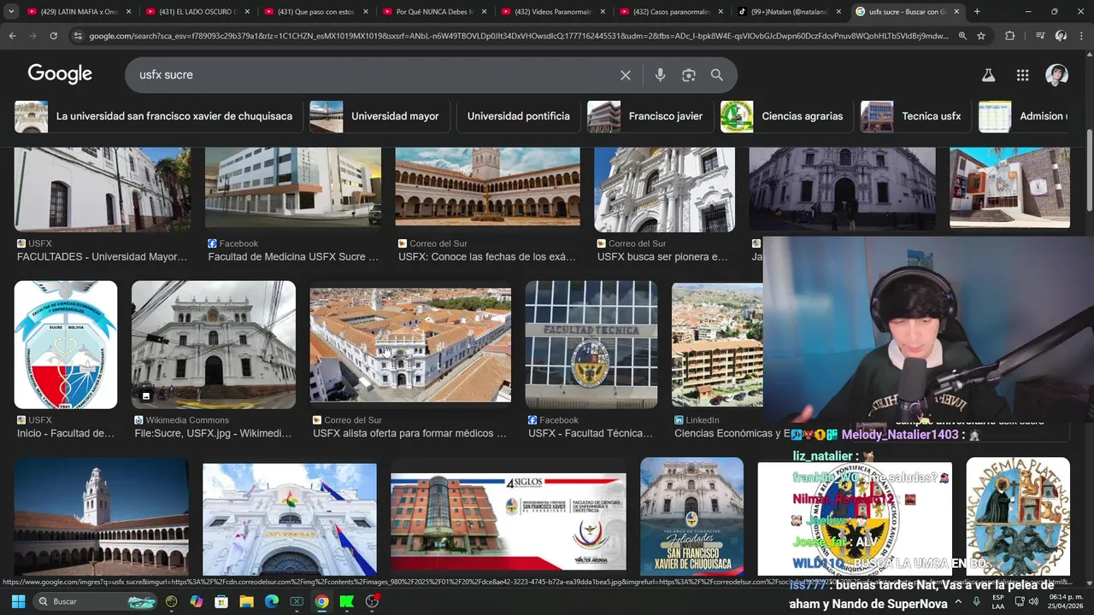Click Buscar in Windows taskbar search
The height and width of the screenshot is (615, 1094).
[96, 601]
